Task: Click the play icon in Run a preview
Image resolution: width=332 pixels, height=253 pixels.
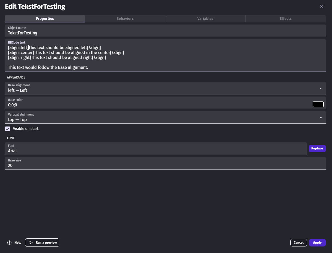Action: pyautogui.click(x=31, y=243)
